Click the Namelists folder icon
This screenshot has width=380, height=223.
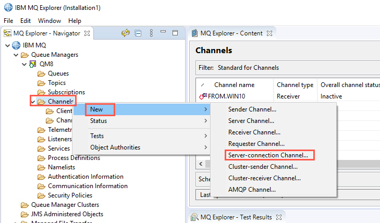(x=42, y=167)
